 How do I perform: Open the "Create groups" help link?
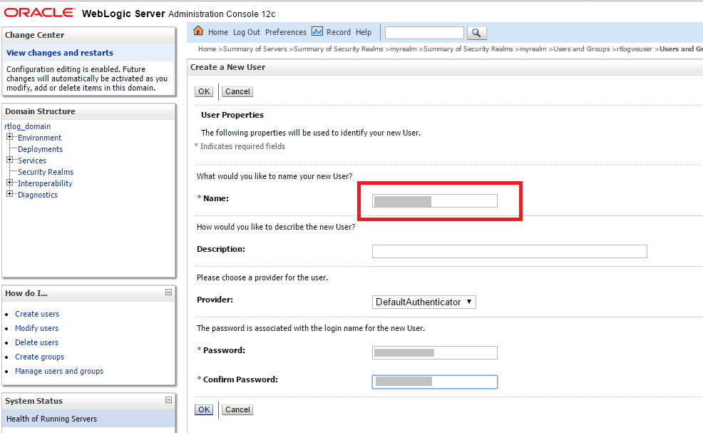pos(39,357)
